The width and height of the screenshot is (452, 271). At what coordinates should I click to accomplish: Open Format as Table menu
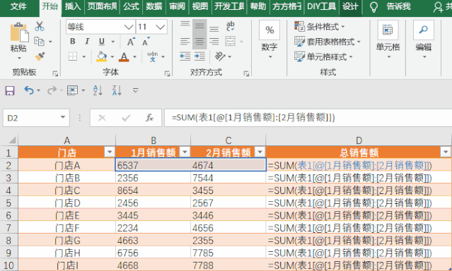pyautogui.click(x=328, y=42)
